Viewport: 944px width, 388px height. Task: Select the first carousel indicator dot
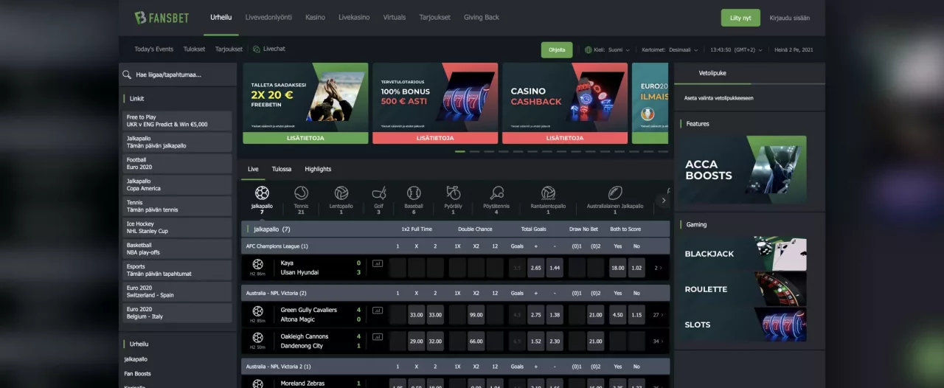coord(460,151)
